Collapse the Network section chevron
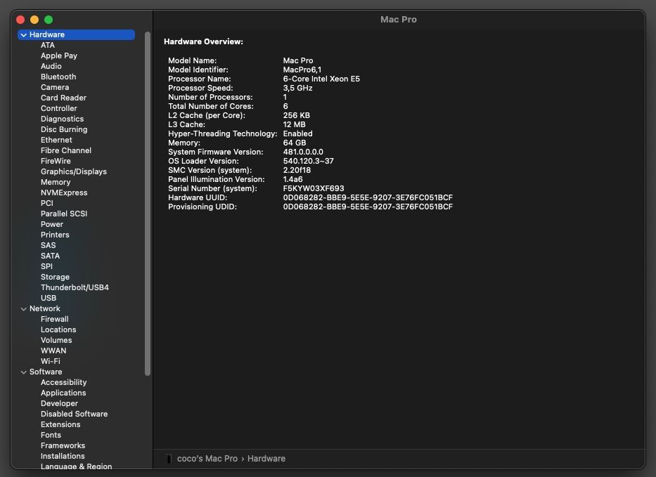Viewport: 656px width, 477px height. pos(24,309)
